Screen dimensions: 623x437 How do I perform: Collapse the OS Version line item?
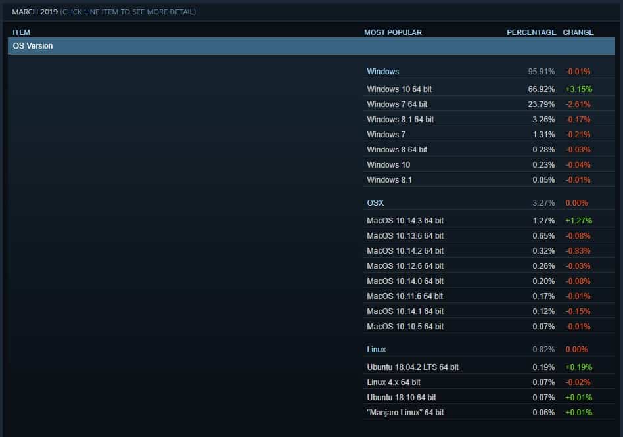pos(311,46)
